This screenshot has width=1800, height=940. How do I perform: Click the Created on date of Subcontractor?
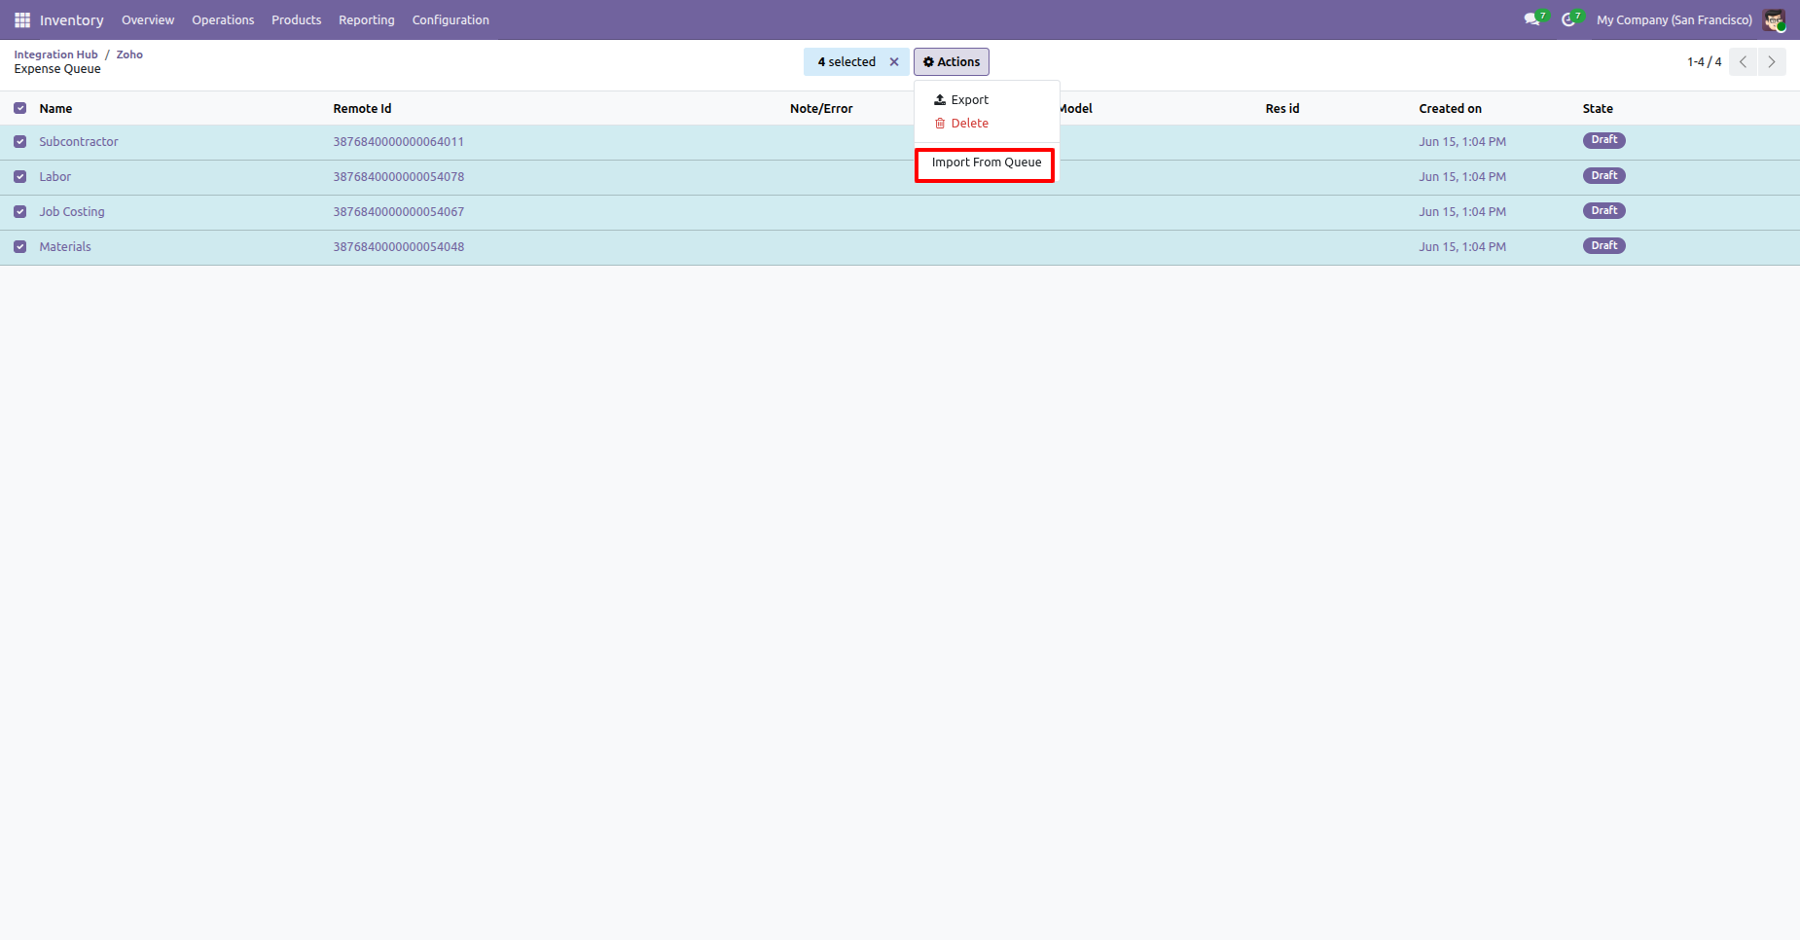click(x=1462, y=142)
